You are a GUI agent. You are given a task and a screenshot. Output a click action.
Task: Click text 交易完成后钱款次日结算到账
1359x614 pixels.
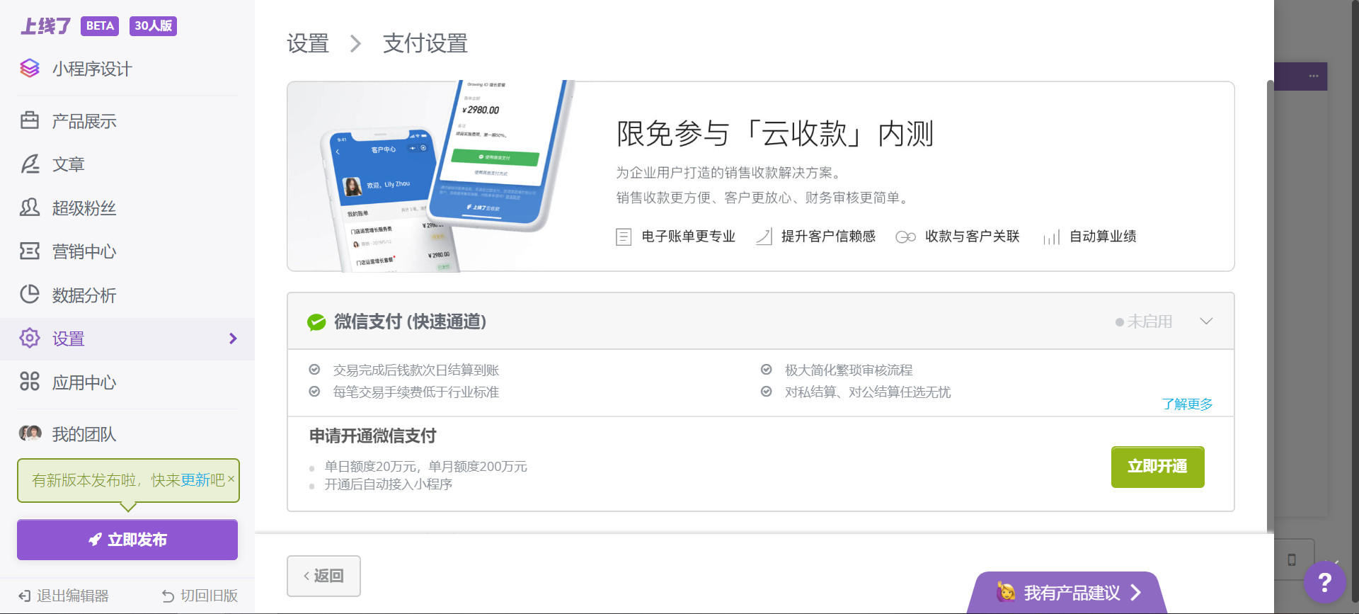tap(416, 370)
